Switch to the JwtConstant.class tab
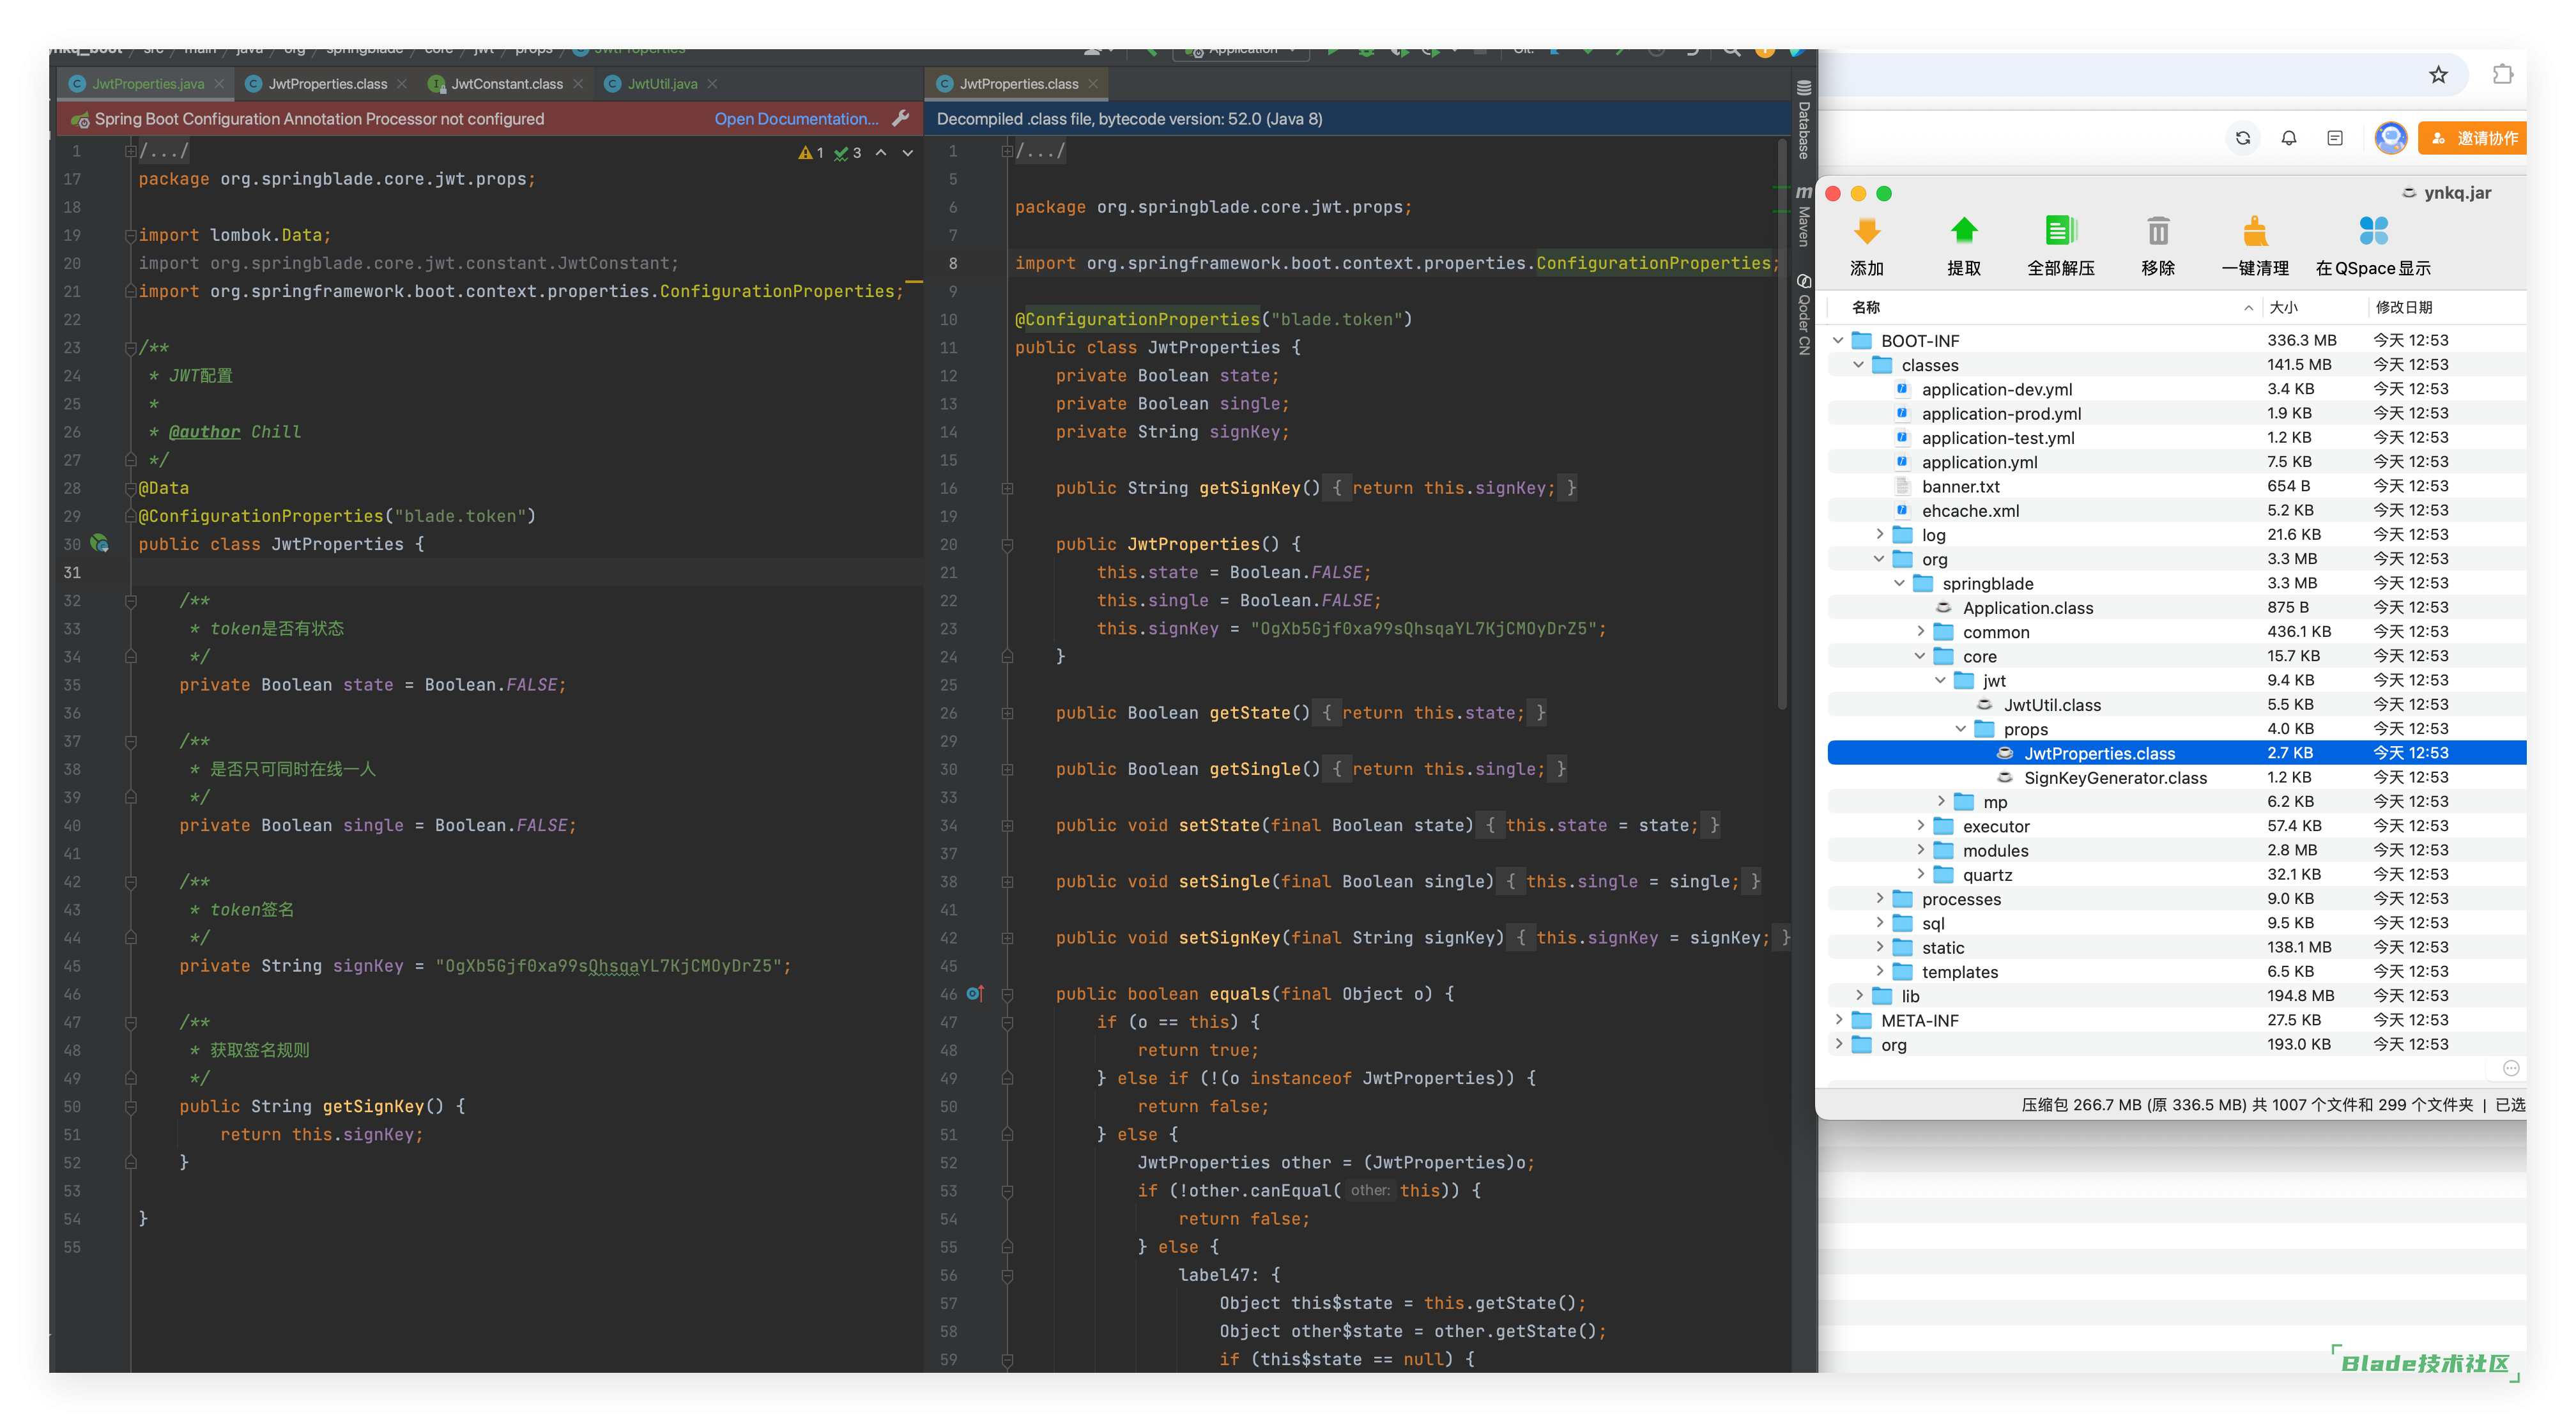This screenshot has width=2576, height=1422. tap(506, 84)
